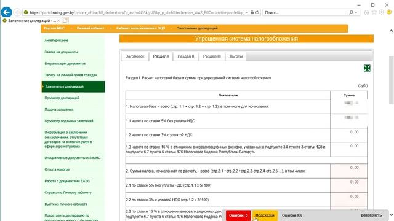The height and width of the screenshot is (221, 394).
Task: Click the scroll up arrow on page scrollbar
Action: click(x=391, y=31)
